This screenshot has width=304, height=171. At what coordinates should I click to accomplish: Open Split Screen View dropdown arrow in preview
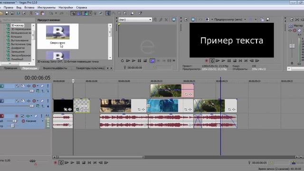point(212,19)
